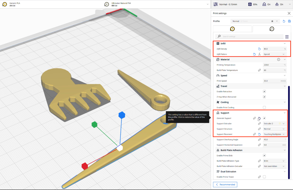Collapse the Cooling section

point(285,102)
